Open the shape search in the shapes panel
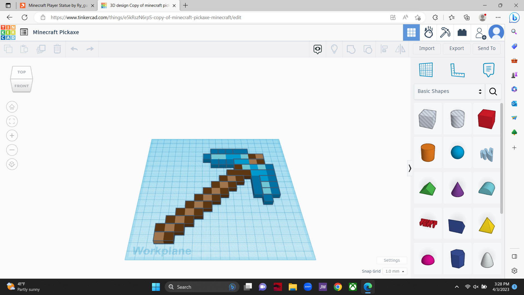The height and width of the screenshot is (295, 524). click(493, 92)
